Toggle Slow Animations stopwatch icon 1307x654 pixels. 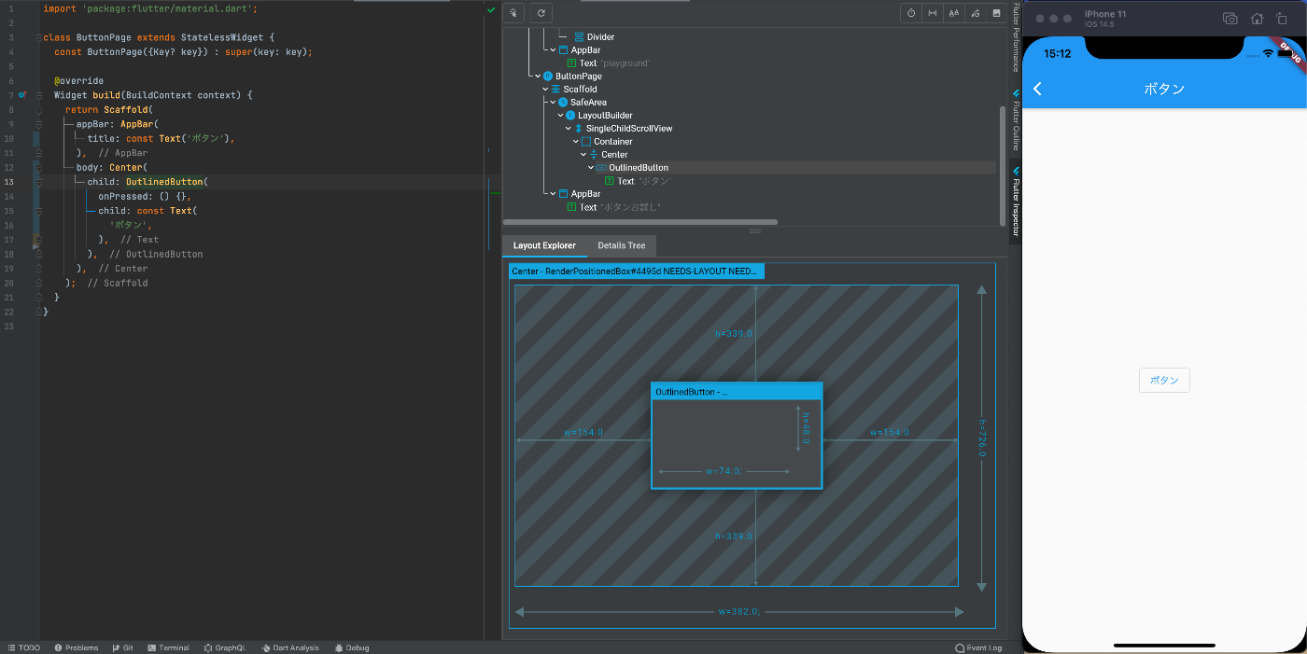911,13
